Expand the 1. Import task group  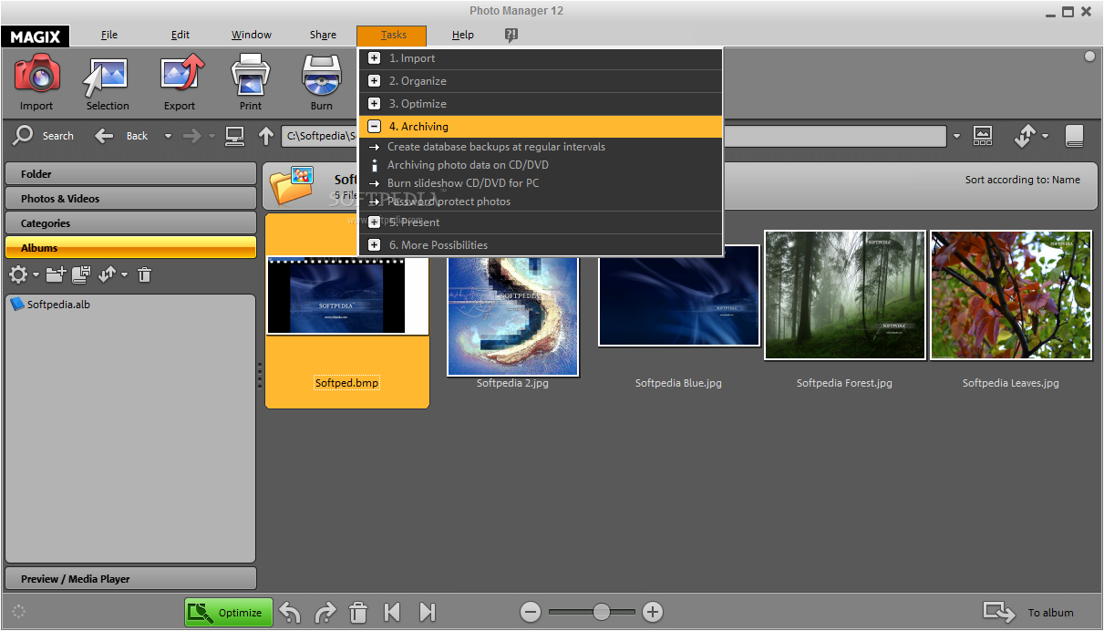[374, 58]
